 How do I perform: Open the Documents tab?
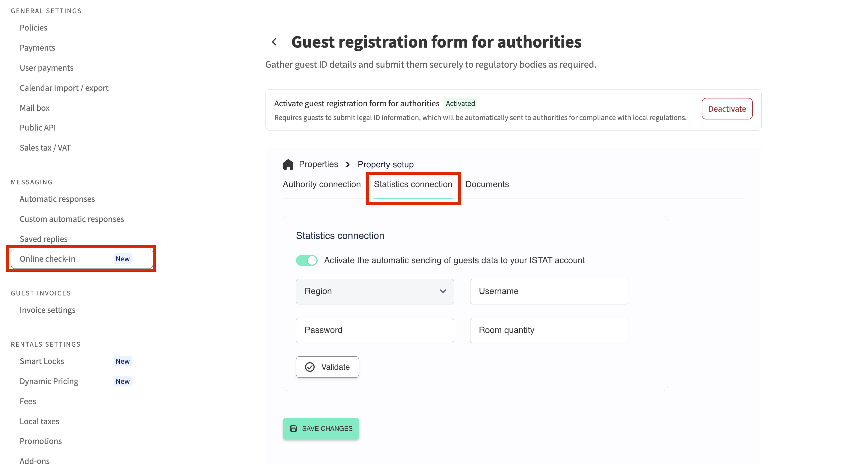pyautogui.click(x=487, y=184)
